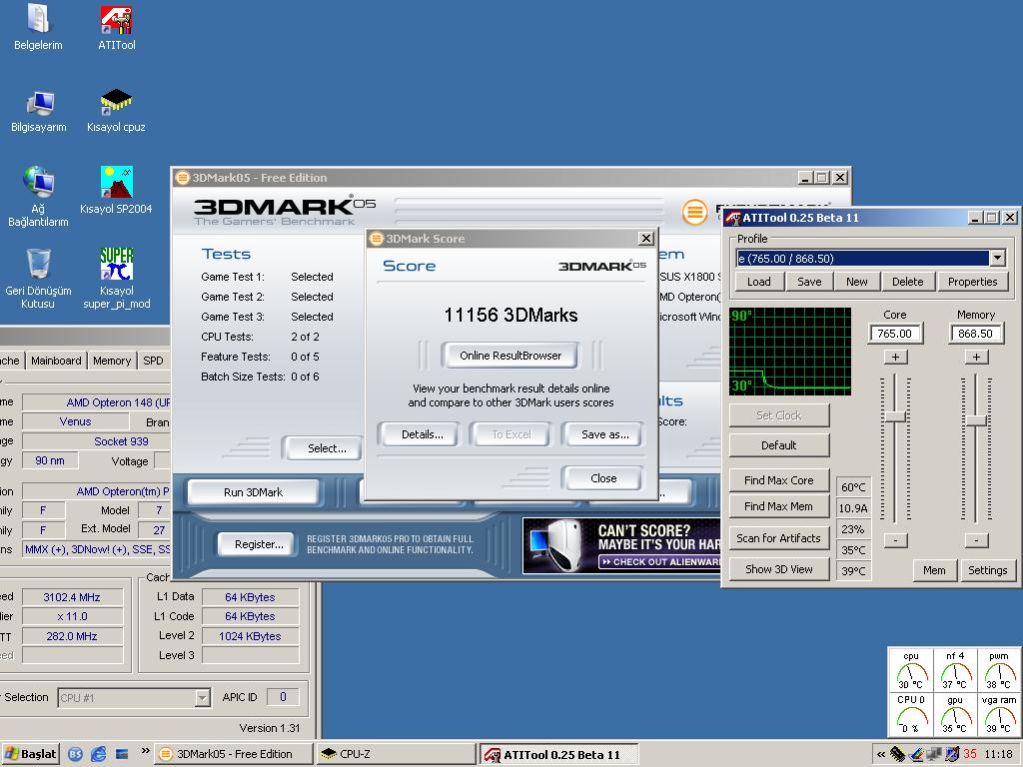The width and height of the screenshot is (1023, 767).
Task: Select the Kısayol super_pi_mod desktop shortcut
Action: pos(116,278)
